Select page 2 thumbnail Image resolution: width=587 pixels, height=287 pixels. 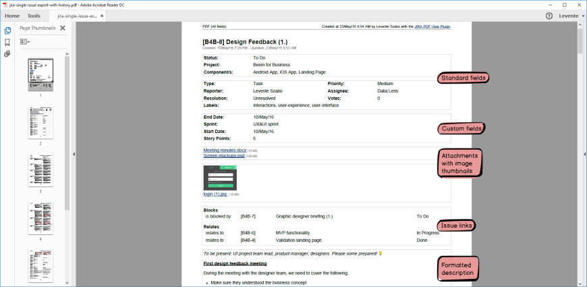tap(40, 123)
